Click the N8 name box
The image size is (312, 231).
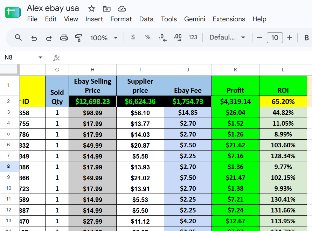click(x=20, y=57)
